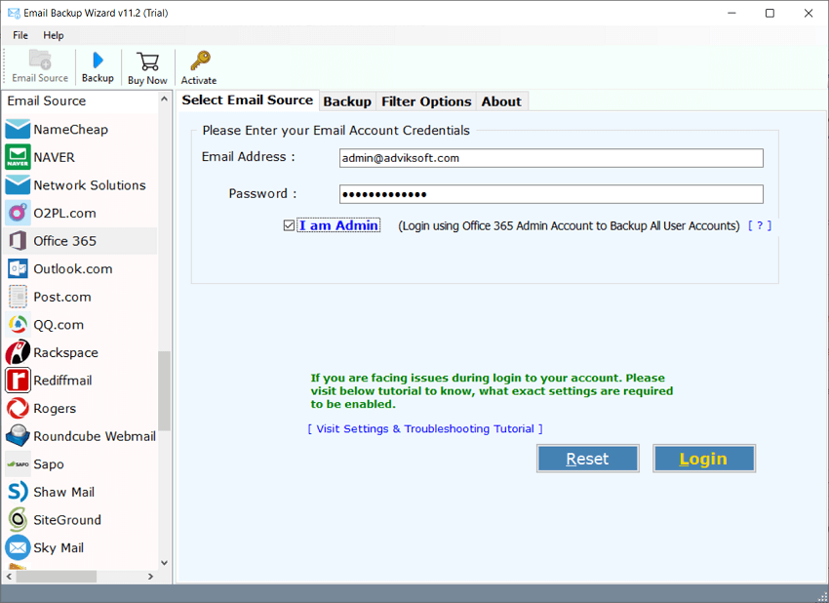Select the SiteGround icon
This screenshot has width=829, height=603.
coord(18,520)
